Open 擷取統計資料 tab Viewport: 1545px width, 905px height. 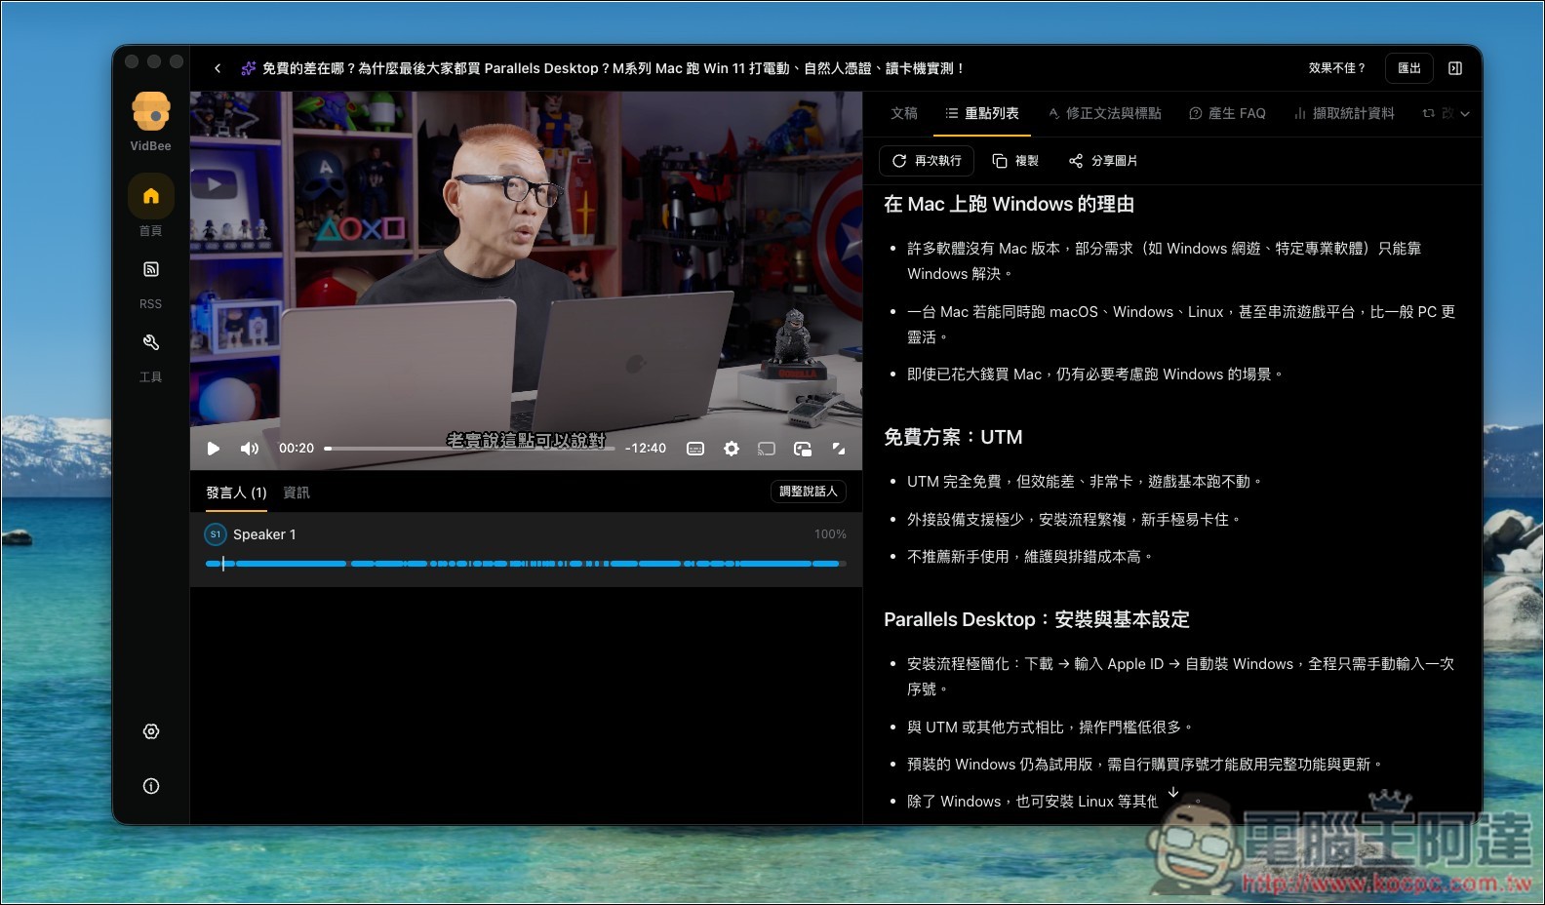tap(1344, 113)
